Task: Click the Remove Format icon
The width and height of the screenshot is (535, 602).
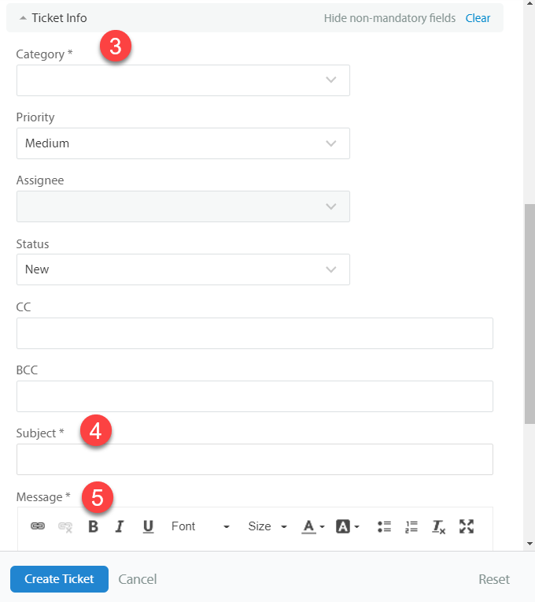Action: (x=439, y=526)
